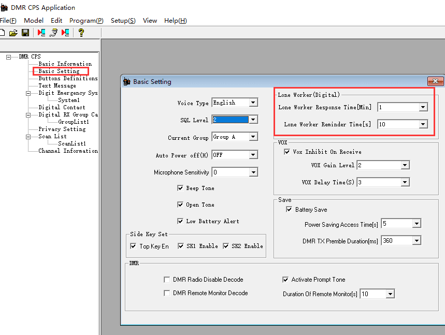The width and height of the screenshot is (445, 335).
Task: Open the Model menu
Action: tap(34, 21)
